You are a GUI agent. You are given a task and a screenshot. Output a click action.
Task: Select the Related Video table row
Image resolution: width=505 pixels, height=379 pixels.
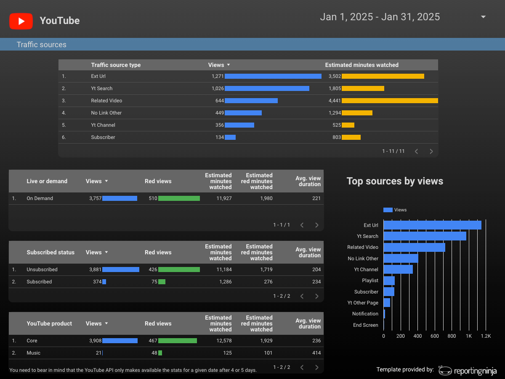(248, 101)
